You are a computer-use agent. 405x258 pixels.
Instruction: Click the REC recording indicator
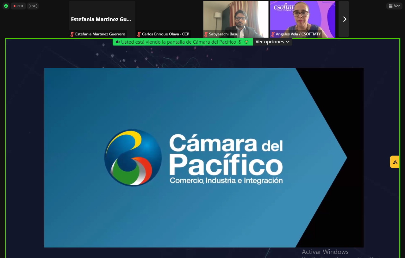coord(18,6)
